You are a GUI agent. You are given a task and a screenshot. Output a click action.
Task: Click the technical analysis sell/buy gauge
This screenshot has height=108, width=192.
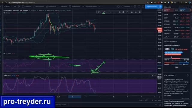point(176,63)
